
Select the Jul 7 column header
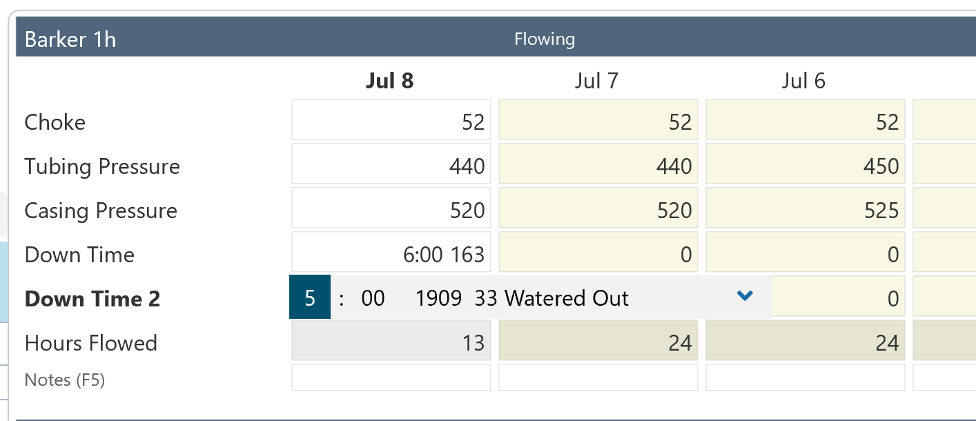click(596, 81)
